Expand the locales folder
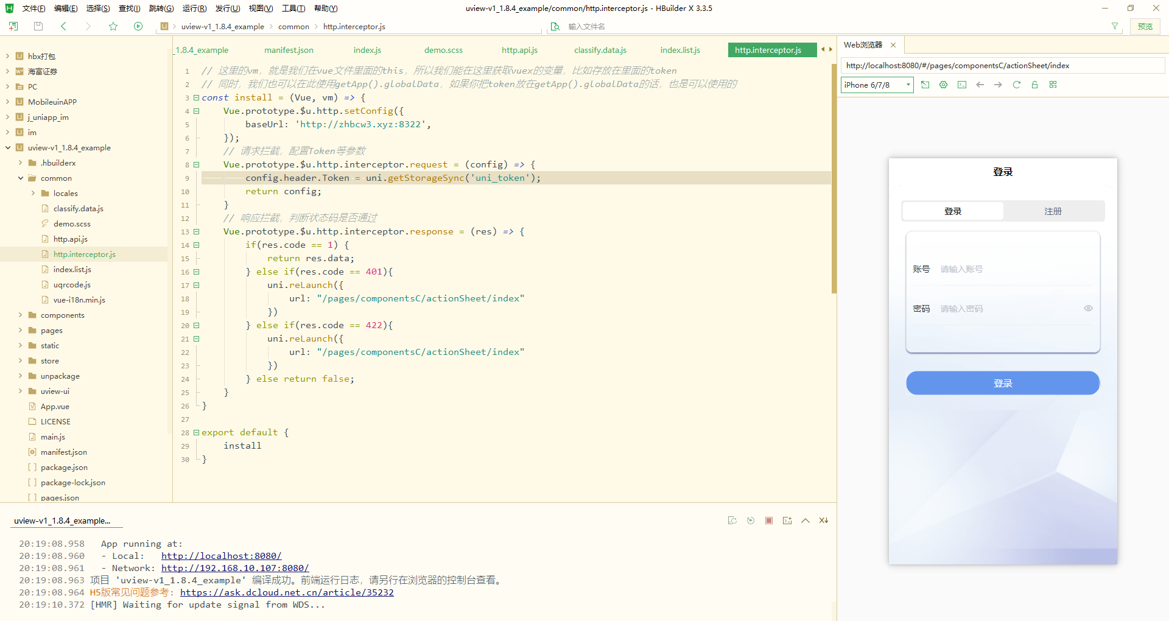1169x621 pixels. coord(33,193)
